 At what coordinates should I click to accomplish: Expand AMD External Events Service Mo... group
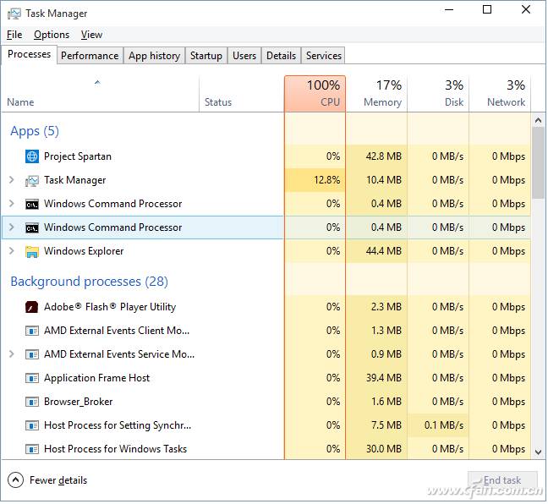pos(12,354)
